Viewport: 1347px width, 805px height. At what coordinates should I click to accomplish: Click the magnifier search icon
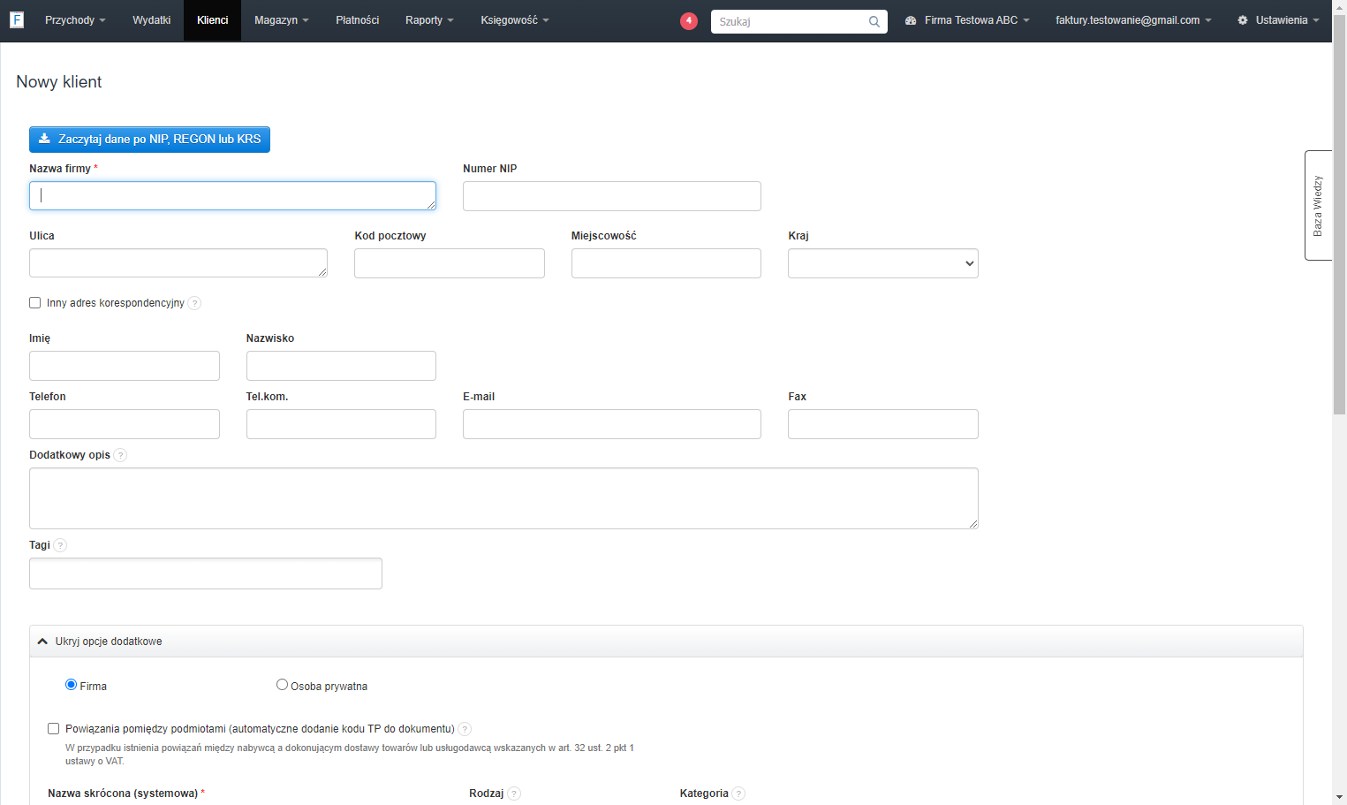coord(874,21)
